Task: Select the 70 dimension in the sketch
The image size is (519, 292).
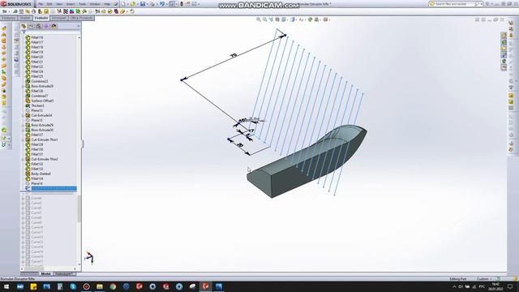Action: 234,55
